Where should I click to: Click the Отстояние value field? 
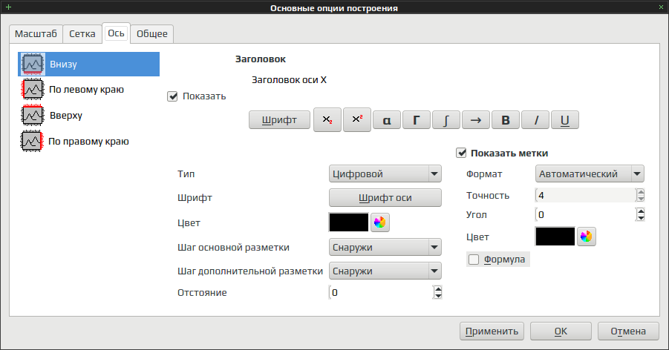(381, 292)
